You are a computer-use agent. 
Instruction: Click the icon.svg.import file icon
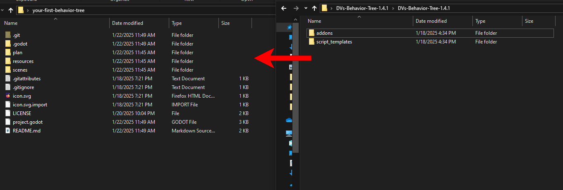[8, 105]
